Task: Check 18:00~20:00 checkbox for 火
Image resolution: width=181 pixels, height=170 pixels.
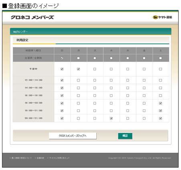Action: coord(95,103)
